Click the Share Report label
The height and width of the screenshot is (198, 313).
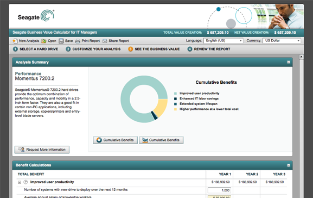(119, 41)
